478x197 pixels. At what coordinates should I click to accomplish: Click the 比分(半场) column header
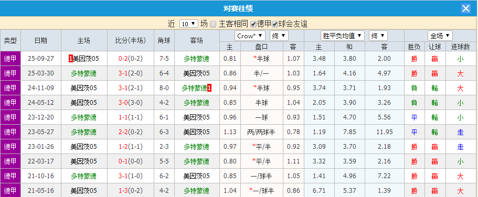pos(131,40)
